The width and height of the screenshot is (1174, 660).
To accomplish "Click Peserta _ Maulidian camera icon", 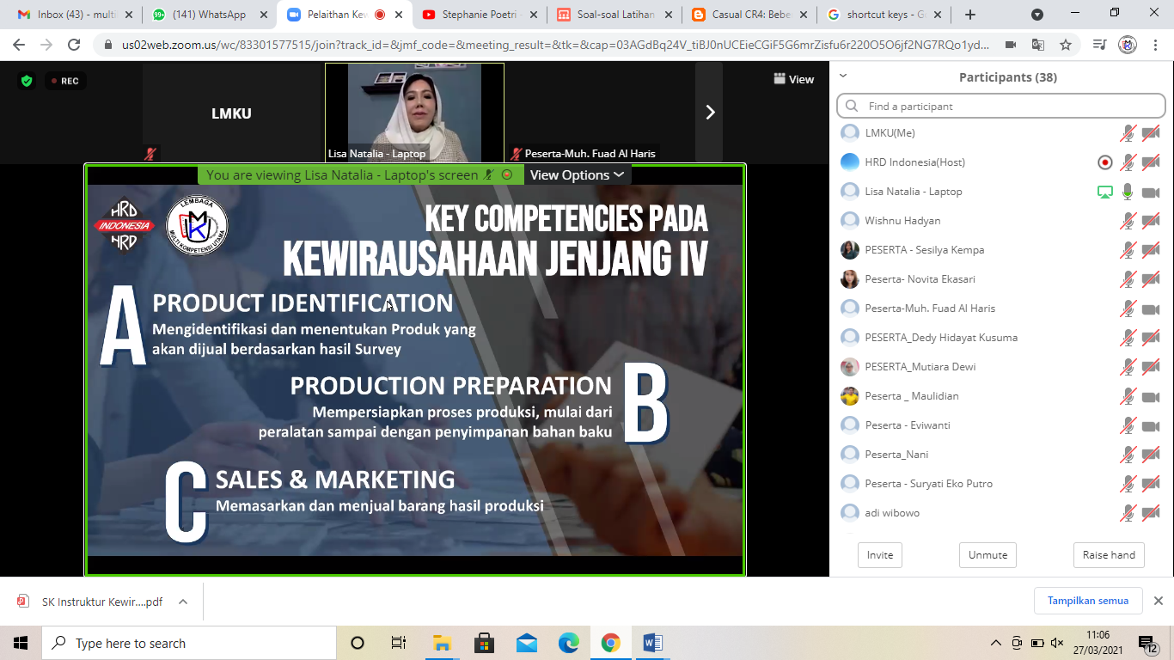I will (x=1151, y=396).
